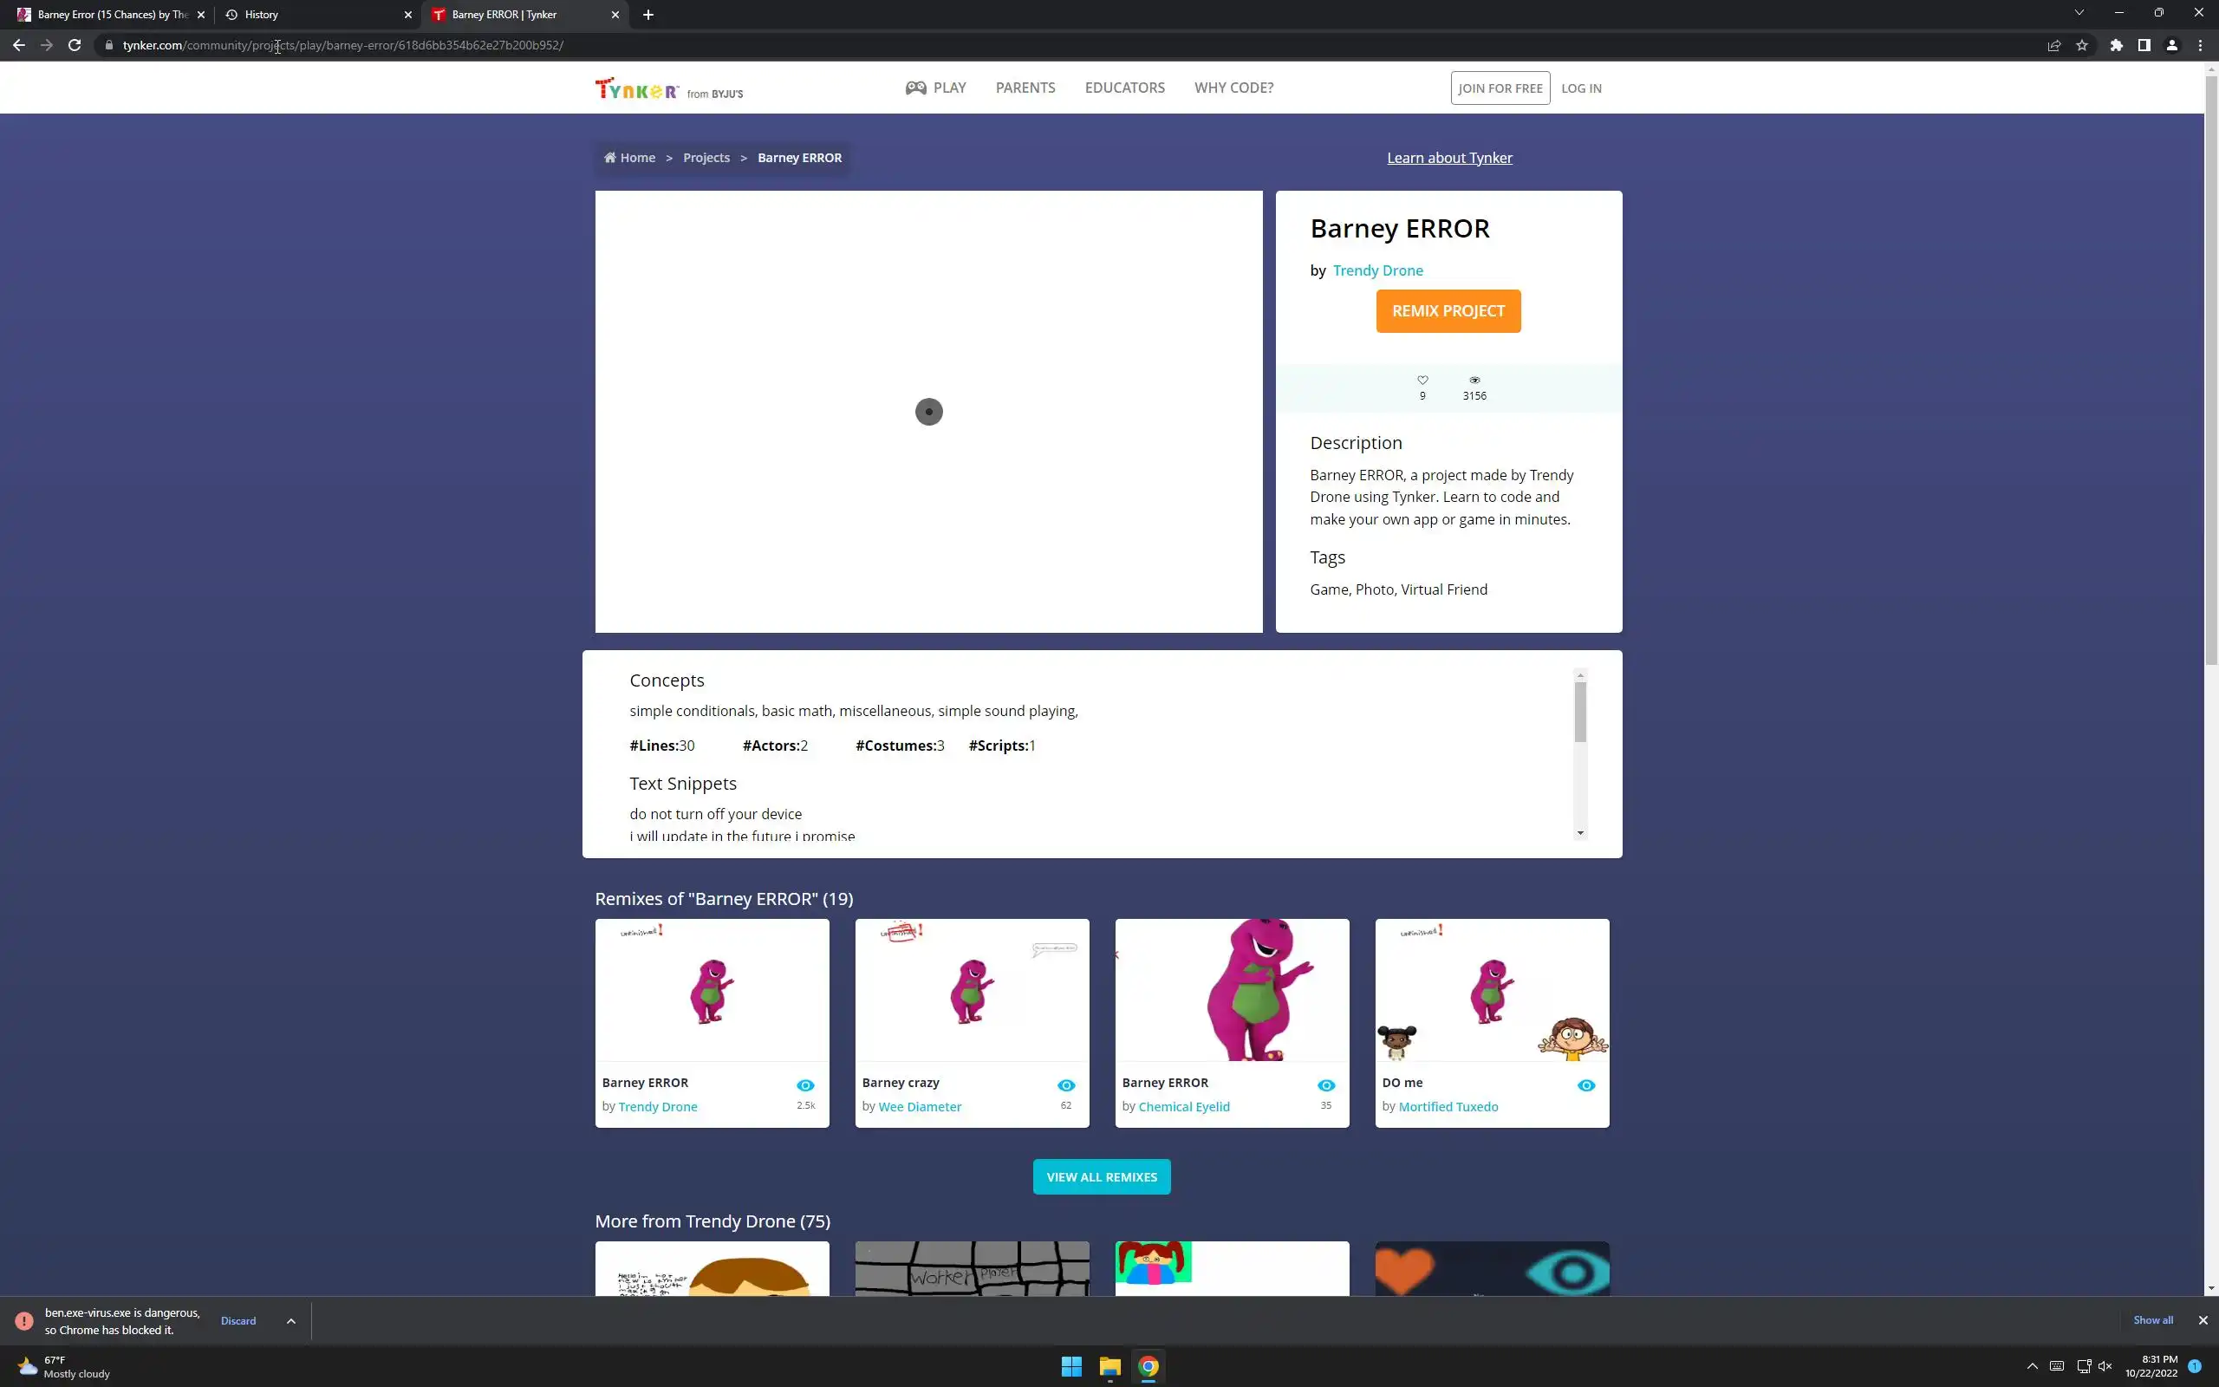
Task: Click the Concepts panel scrollbar thumb
Action: pyautogui.click(x=1580, y=711)
